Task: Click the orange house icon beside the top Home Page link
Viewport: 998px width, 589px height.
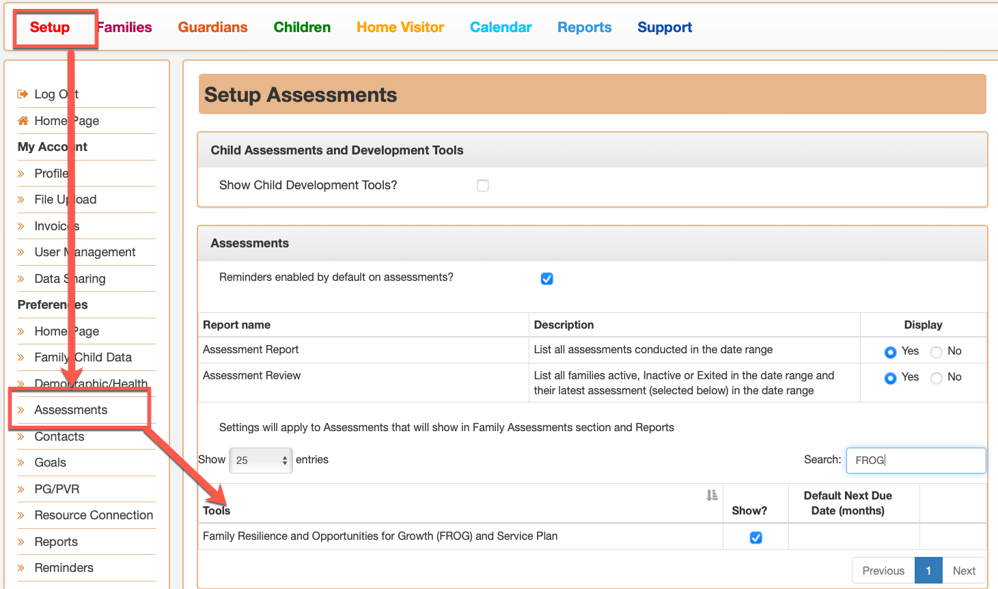Action: [23, 121]
